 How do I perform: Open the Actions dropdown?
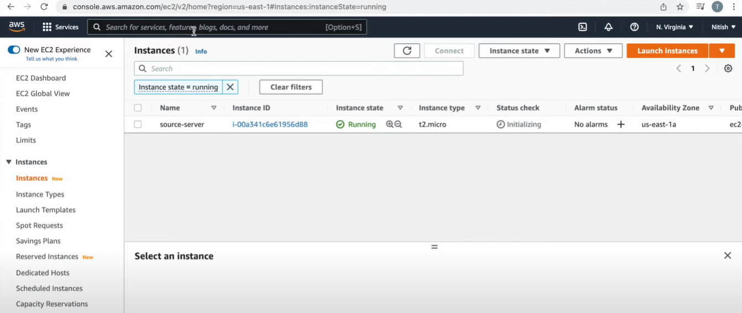pos(593,51)
